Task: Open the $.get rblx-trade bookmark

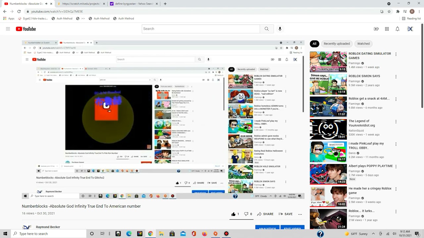Action: tap(33, 19)
